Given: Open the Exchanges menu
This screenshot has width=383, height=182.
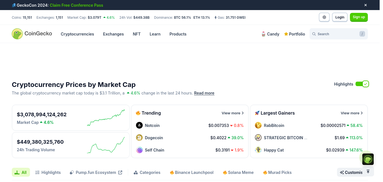Looking at the screenshot, I should [x=113, y=34].
